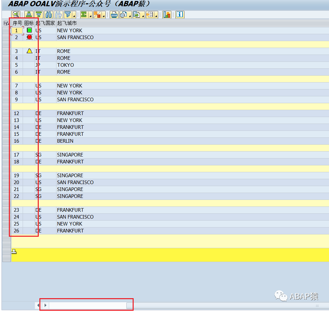Select row 5 TOKYO with its row selector
329x311 pixels.
point(6,65)
